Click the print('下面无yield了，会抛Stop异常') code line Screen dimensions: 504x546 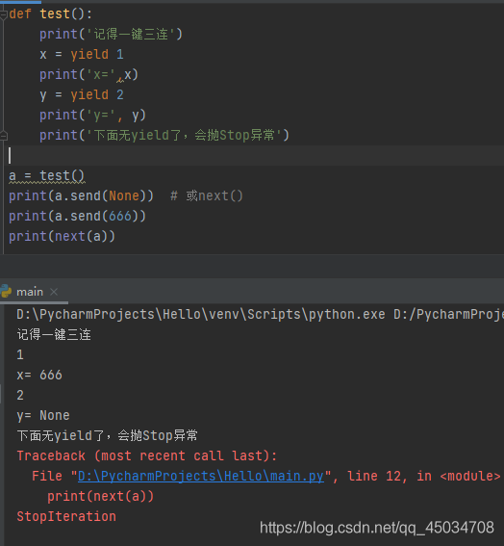click(164, 135)
